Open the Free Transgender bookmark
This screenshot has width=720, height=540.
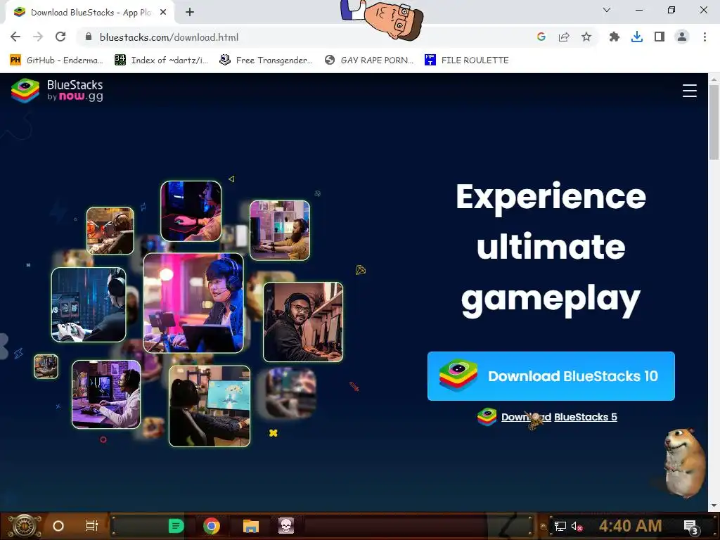click(266, 60)
